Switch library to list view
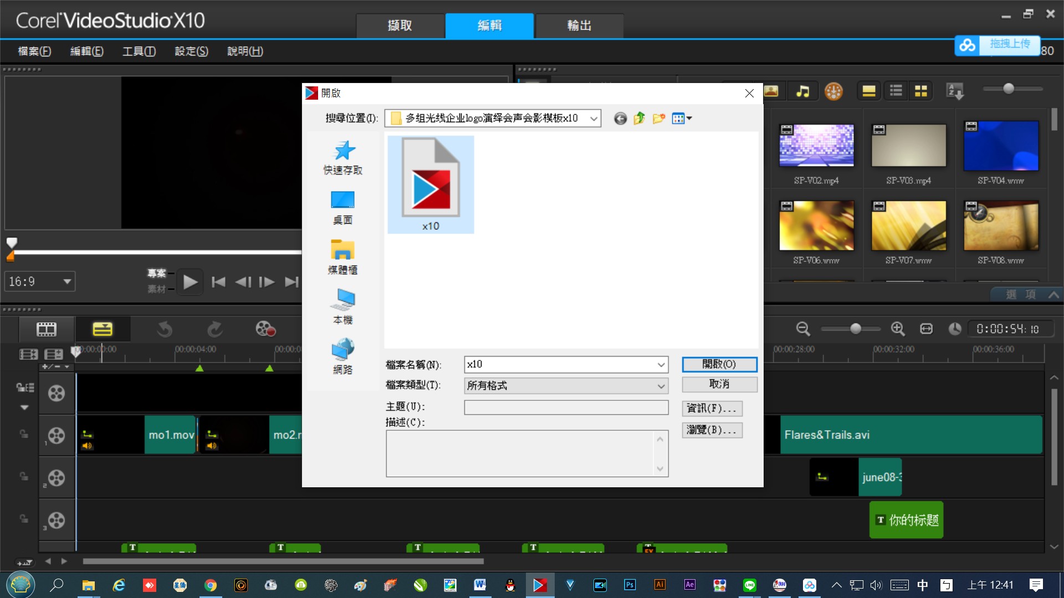The height and width of the screenshot is (598, 1064). [896, 91]
